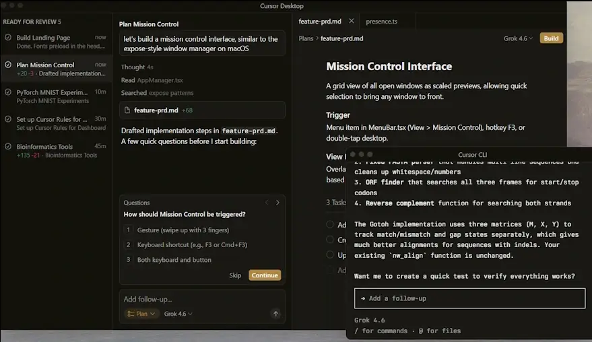
Task: Click the check icon beside Build Landing Page
Action: pyautogui.click(x=8, y=38)
